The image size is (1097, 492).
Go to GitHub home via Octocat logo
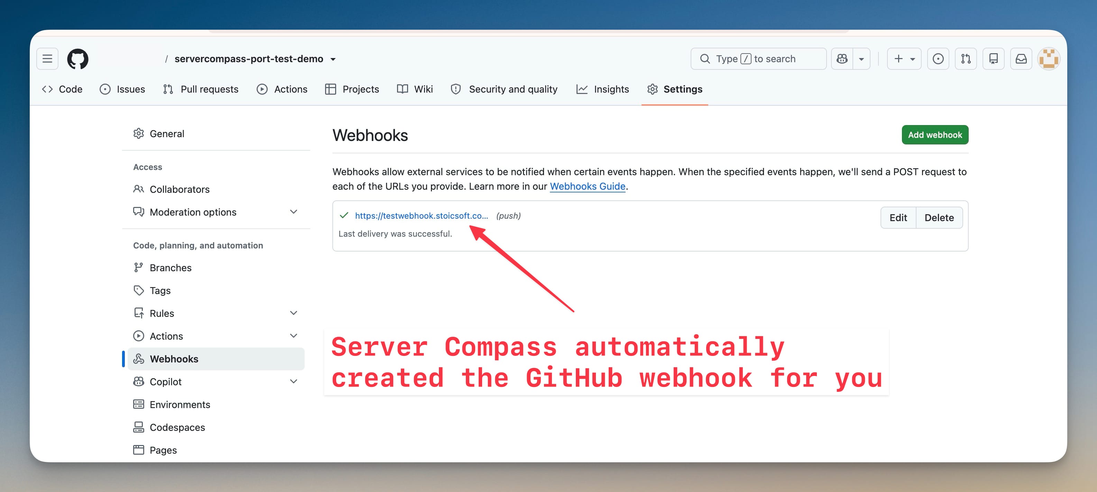tap(78, 59)
